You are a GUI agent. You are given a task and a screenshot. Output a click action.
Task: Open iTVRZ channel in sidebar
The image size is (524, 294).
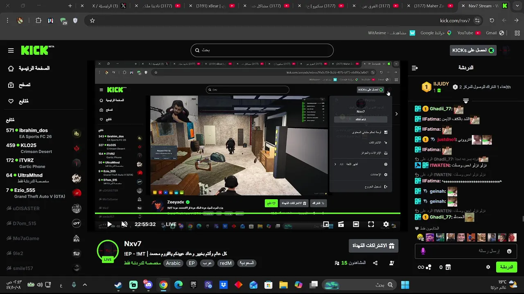pos(44,163)
